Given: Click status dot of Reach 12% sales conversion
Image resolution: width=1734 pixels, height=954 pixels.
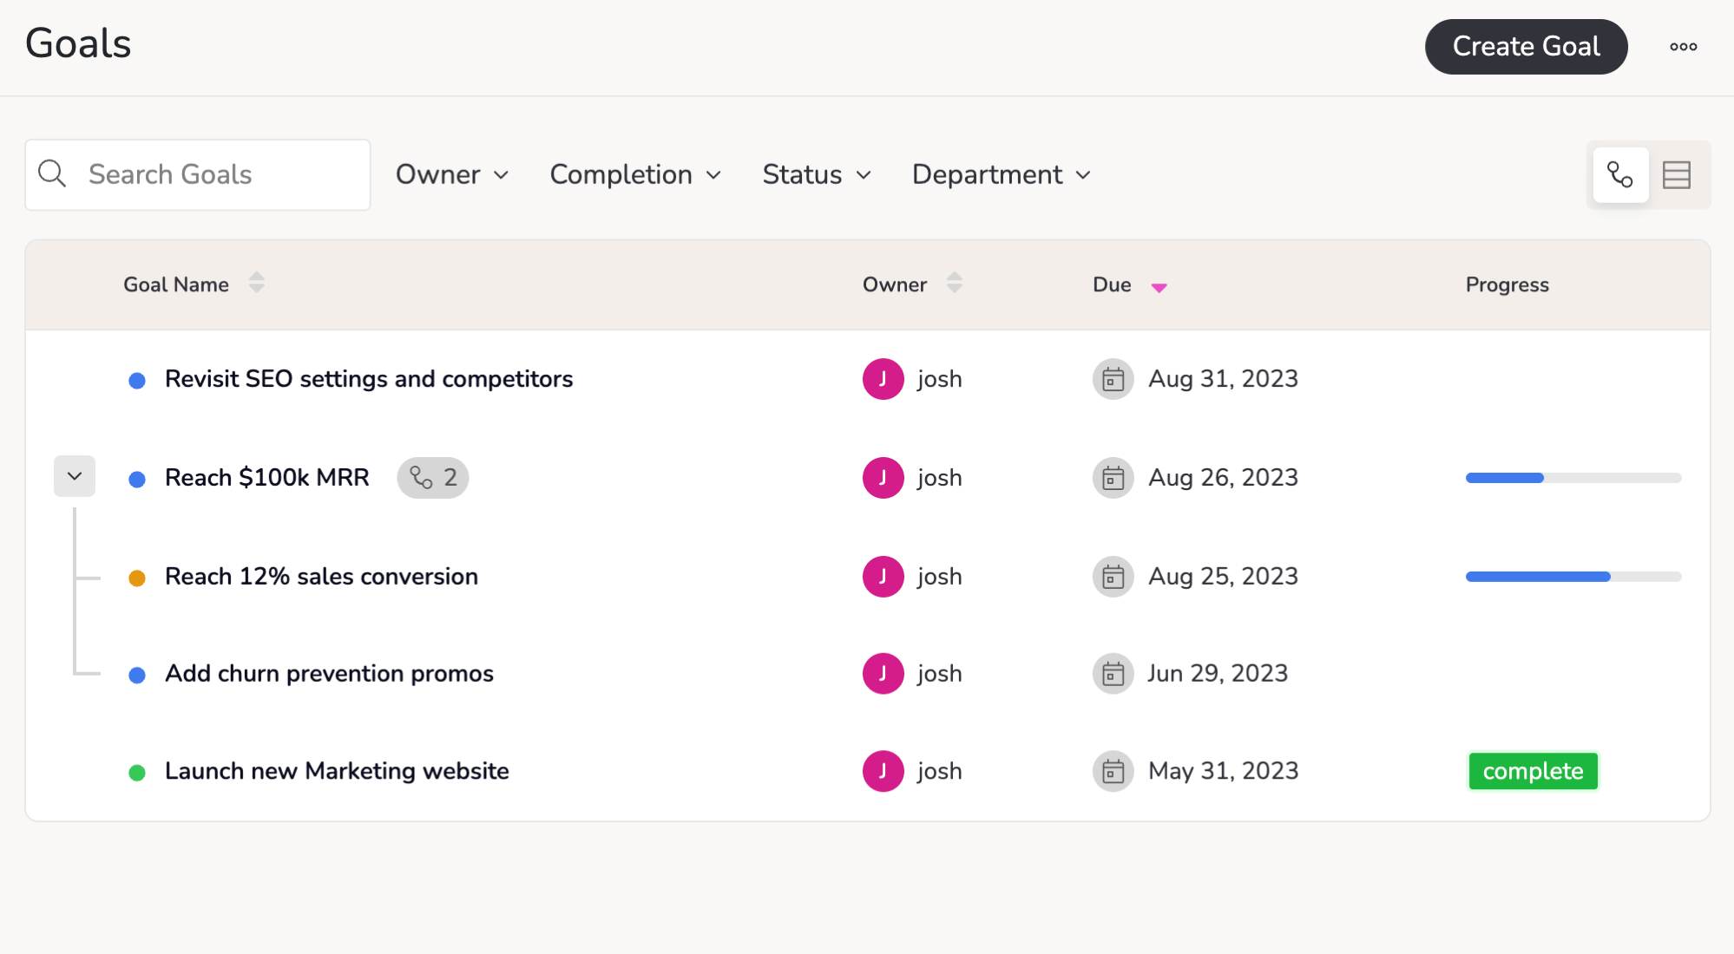Looking at the screenshot, I should pos(137,578).
